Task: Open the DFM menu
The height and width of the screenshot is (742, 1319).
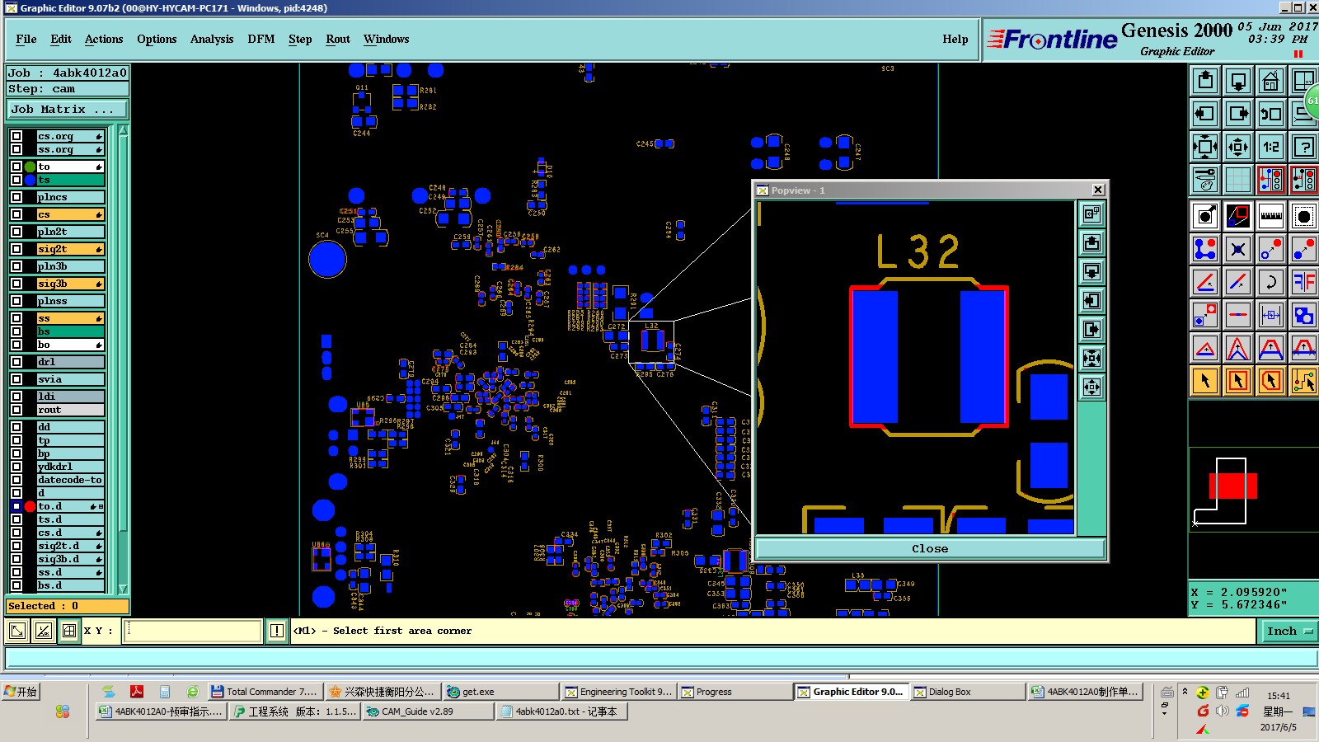Action: [x=261, y=39]
